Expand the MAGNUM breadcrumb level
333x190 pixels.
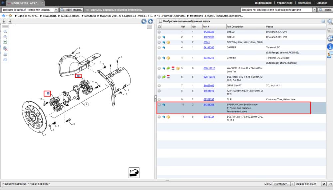(x=83, y=16)
